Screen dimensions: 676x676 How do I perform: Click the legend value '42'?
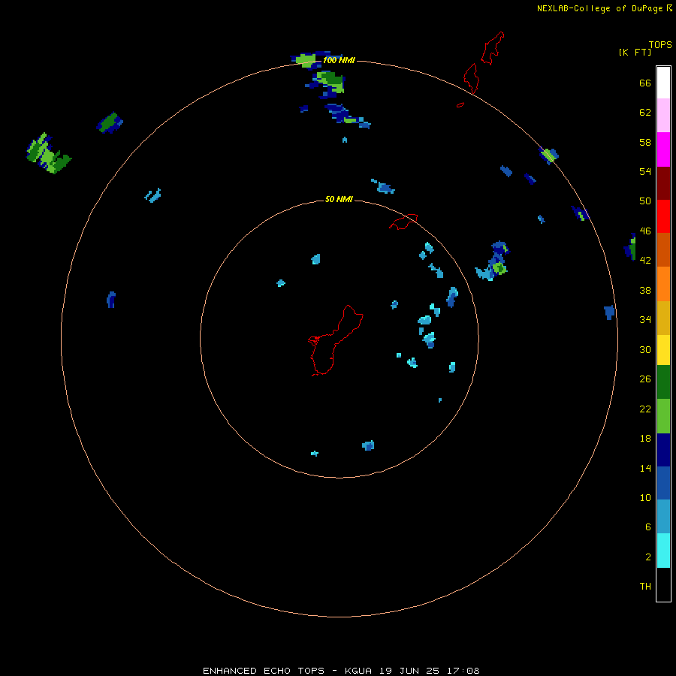(645, 261)
